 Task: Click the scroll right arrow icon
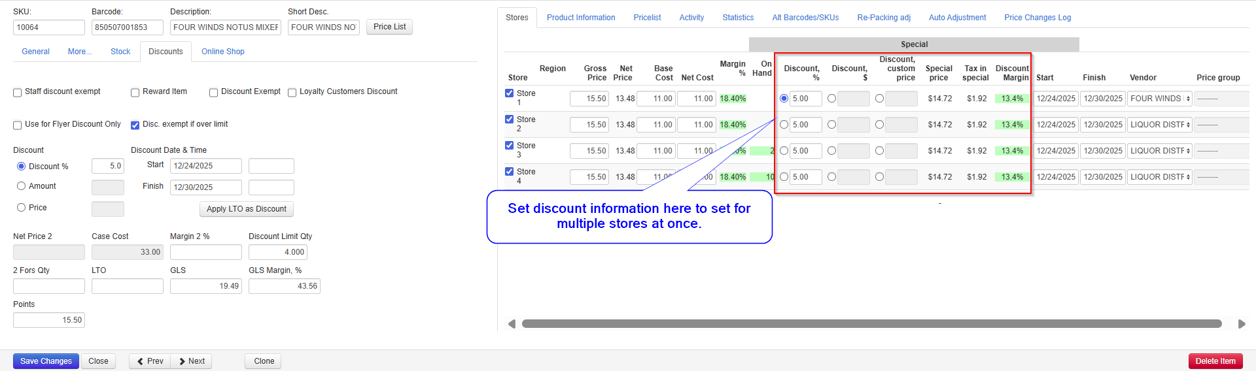pyautogui.click(x=1242, y=324)
